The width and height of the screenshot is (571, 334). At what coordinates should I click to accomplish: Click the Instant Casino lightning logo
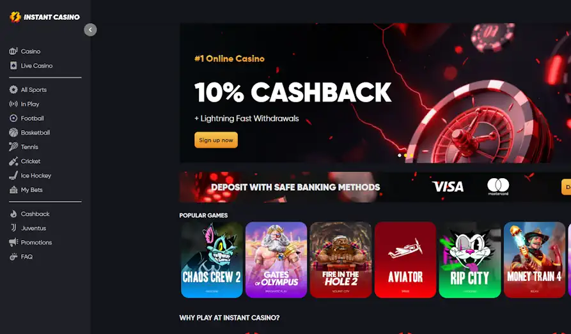[15, 17]
